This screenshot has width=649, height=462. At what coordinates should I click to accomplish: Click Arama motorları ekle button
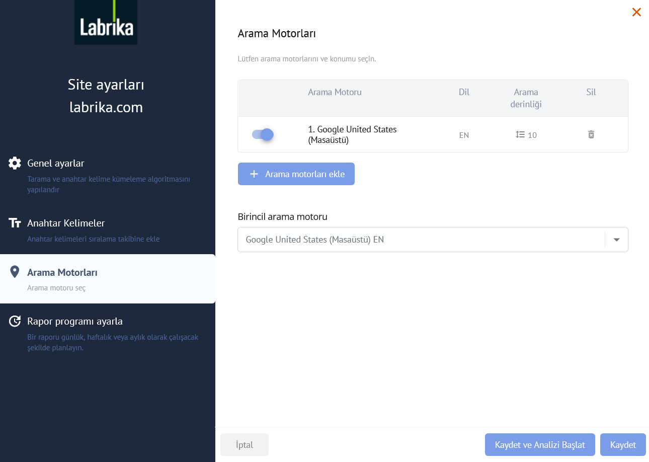296,174
